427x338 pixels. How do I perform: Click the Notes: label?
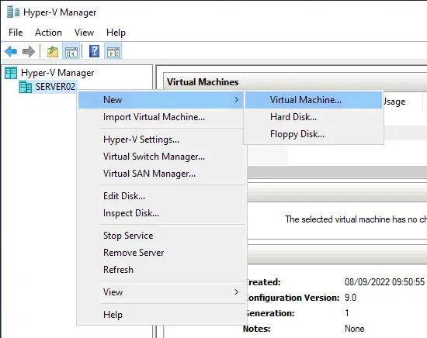[x=256, y=329]
